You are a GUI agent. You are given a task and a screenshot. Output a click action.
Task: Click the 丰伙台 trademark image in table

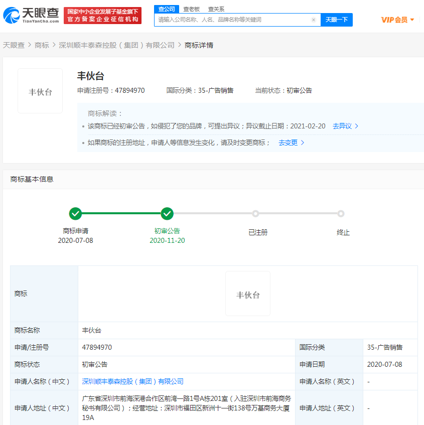coord(248,294)
